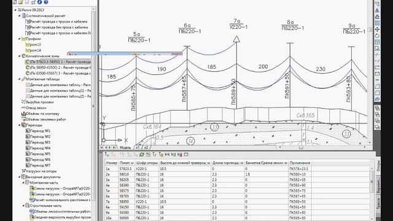
Task: Click span label 230 in drawing
Action: pos(321,69)
